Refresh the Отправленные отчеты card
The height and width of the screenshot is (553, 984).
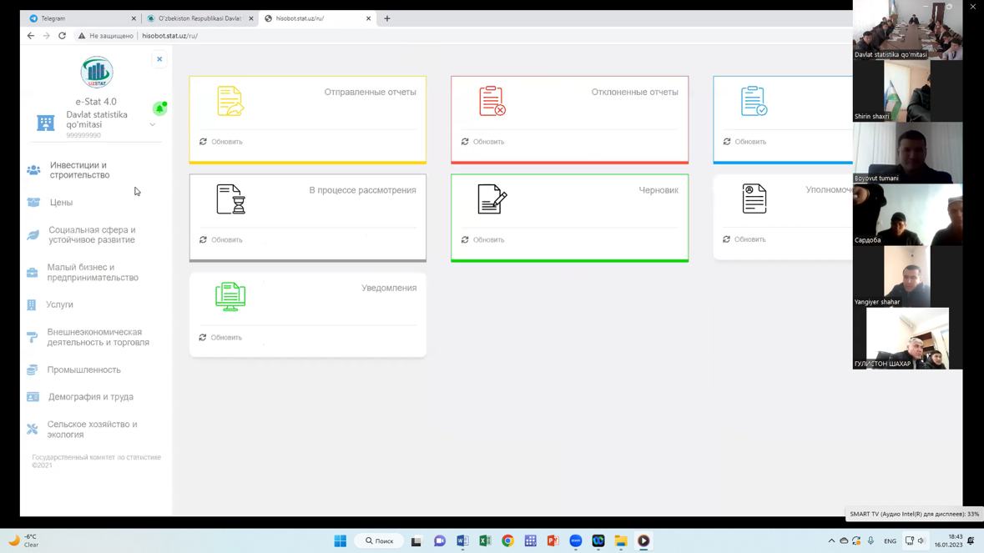221,142
